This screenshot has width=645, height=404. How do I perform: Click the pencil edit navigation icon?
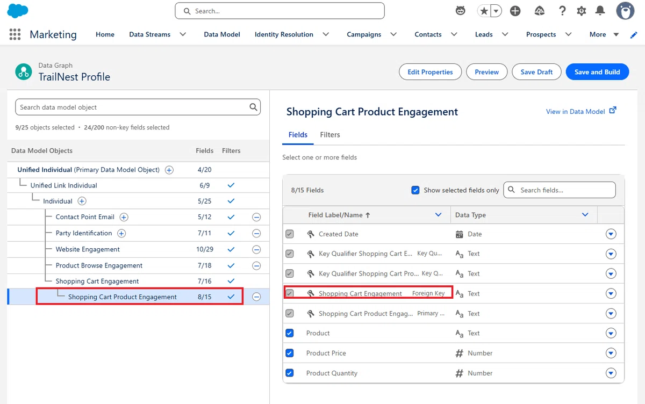pyautogui.click(x=634, y=34)
